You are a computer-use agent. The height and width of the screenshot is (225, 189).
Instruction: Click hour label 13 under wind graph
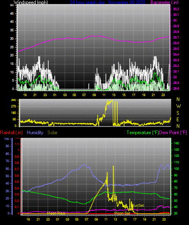114,95
